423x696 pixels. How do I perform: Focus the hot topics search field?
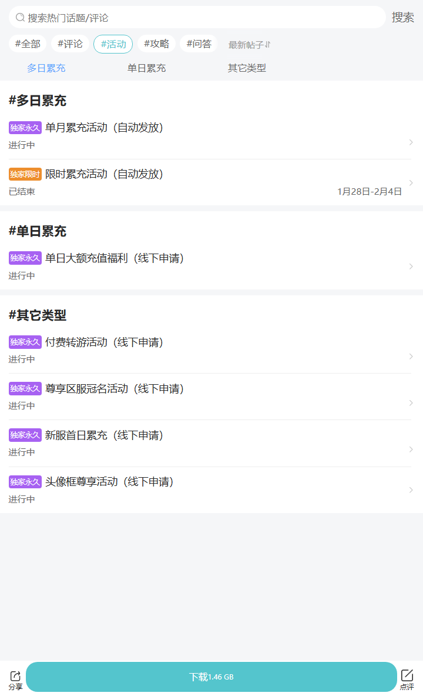(197, 18)
